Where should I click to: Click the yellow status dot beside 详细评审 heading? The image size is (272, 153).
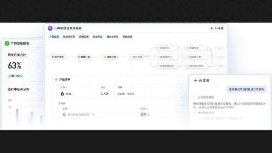coord(56,79)
